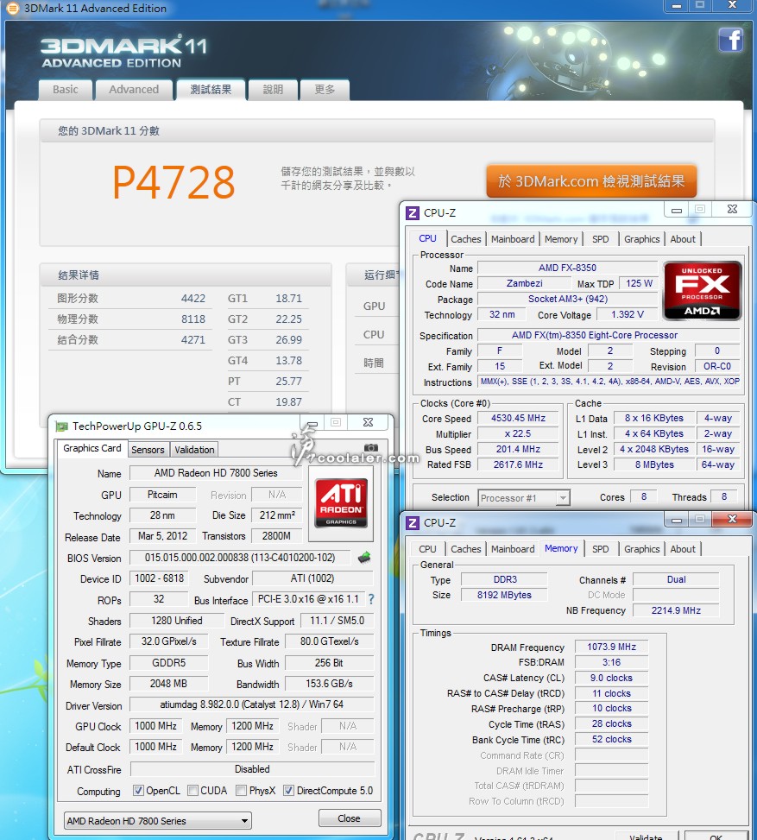Click the P4728 score text

173,183
